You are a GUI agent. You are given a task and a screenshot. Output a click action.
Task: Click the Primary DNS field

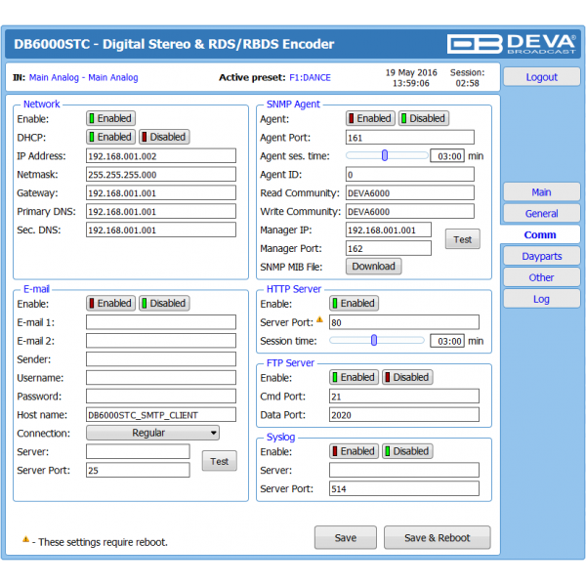point(161,211)
